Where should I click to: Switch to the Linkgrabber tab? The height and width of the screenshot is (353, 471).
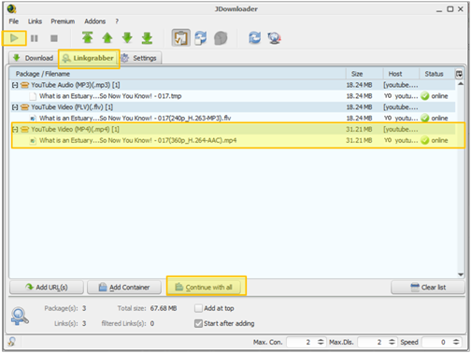89,58
